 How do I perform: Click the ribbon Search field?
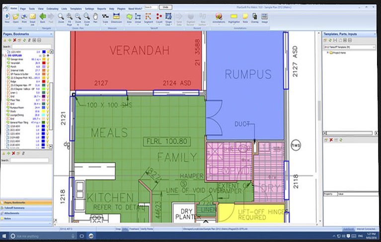click(x=151, y=7)
